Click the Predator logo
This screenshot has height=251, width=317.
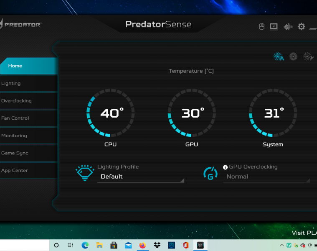coord(21,24)
